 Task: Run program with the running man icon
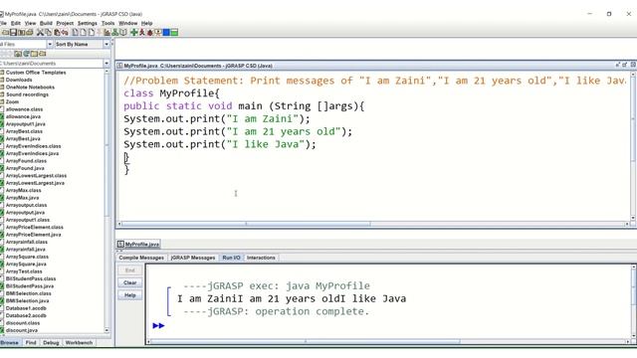tap(142, 33)
